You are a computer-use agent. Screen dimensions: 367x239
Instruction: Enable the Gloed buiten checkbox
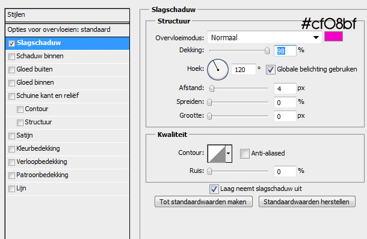[11, 70]
